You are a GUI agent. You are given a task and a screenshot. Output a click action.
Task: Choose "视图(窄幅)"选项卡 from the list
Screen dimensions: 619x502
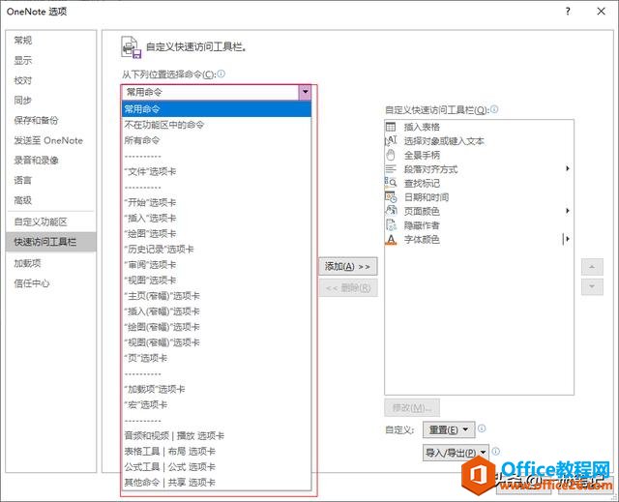217,342
